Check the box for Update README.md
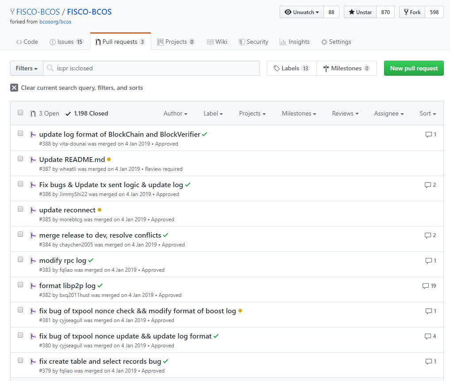 [x=20, y=158]
